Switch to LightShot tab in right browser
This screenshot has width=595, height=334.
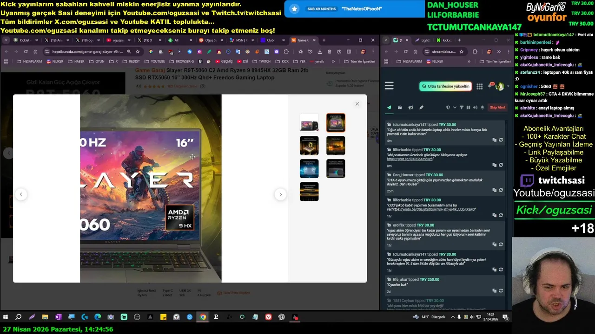click(x=423, y=40)
